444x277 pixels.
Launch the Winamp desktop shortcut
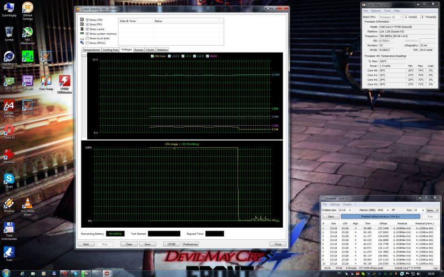[x=9, y=205]
